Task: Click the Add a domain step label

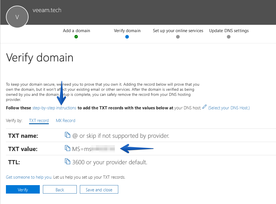Action: tap(76, 31)
